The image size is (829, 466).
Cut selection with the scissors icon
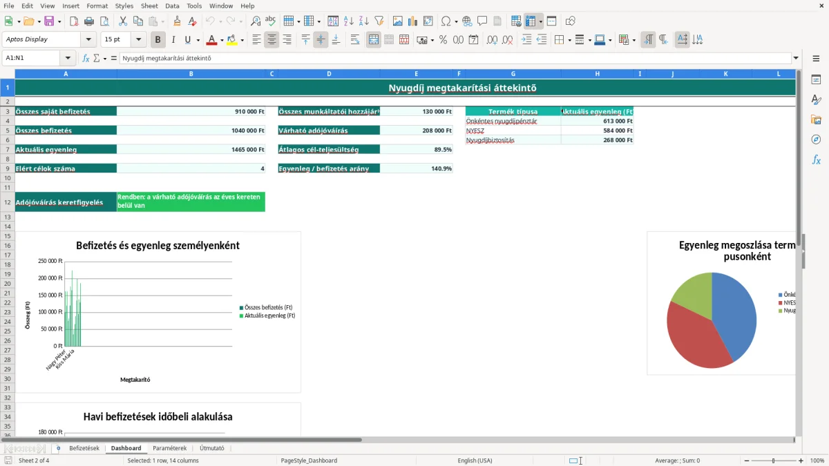click(122, 21)
